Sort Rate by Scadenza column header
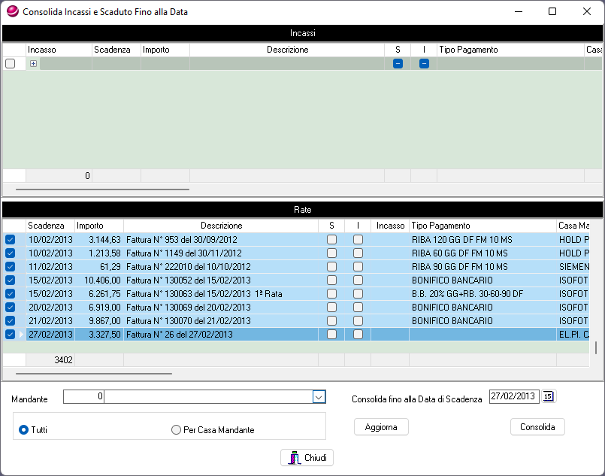 (50, 226)
